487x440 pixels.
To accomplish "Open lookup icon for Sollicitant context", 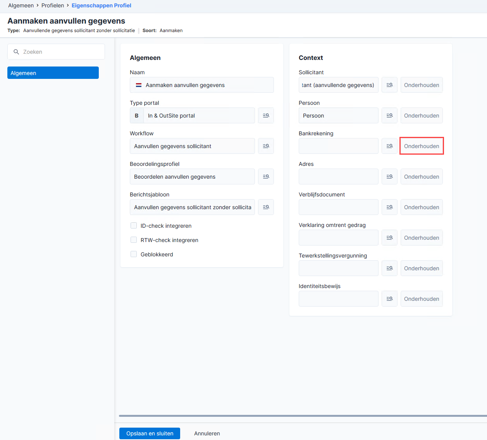I will coord(389,85).
